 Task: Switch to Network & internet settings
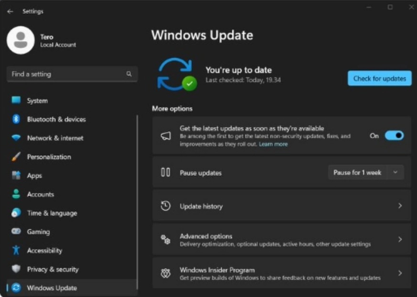(15, 138)
